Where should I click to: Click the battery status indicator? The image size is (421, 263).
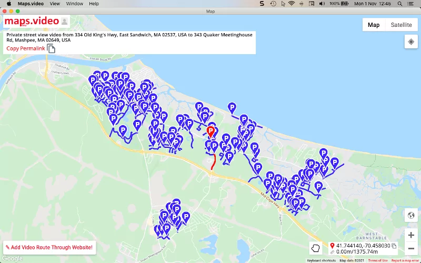point(339,4)
